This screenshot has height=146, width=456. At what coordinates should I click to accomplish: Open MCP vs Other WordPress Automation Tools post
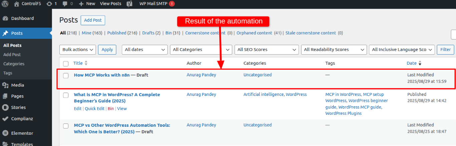(122, 128)
